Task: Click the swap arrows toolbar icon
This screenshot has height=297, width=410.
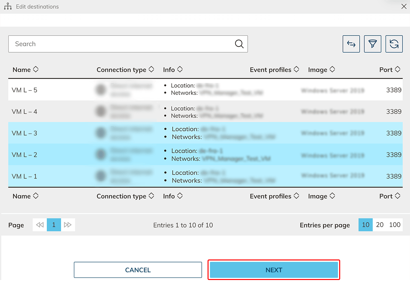Action: 351,44
